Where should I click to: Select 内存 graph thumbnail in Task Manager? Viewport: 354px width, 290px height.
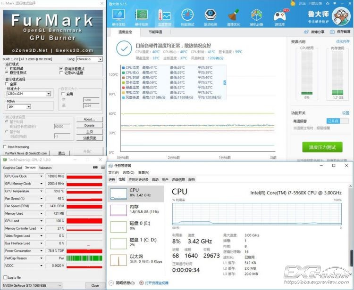pos(118,210)
